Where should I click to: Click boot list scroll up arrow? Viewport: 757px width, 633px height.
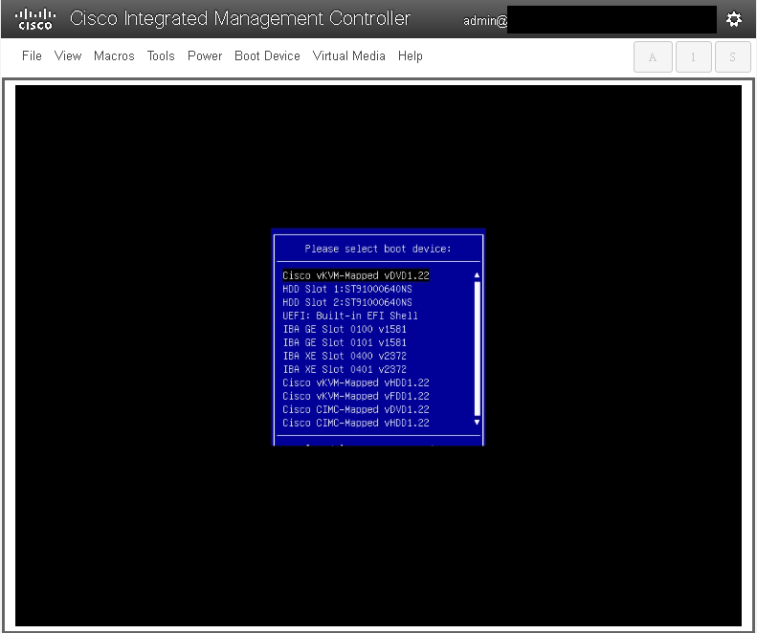coord(477,275)
